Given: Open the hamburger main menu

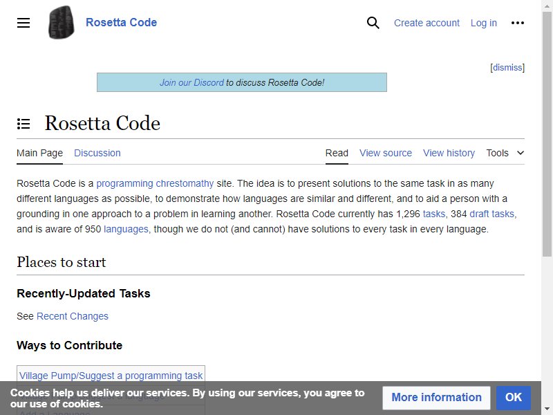Looking at the screenshot, I should (x=24, y=23).
